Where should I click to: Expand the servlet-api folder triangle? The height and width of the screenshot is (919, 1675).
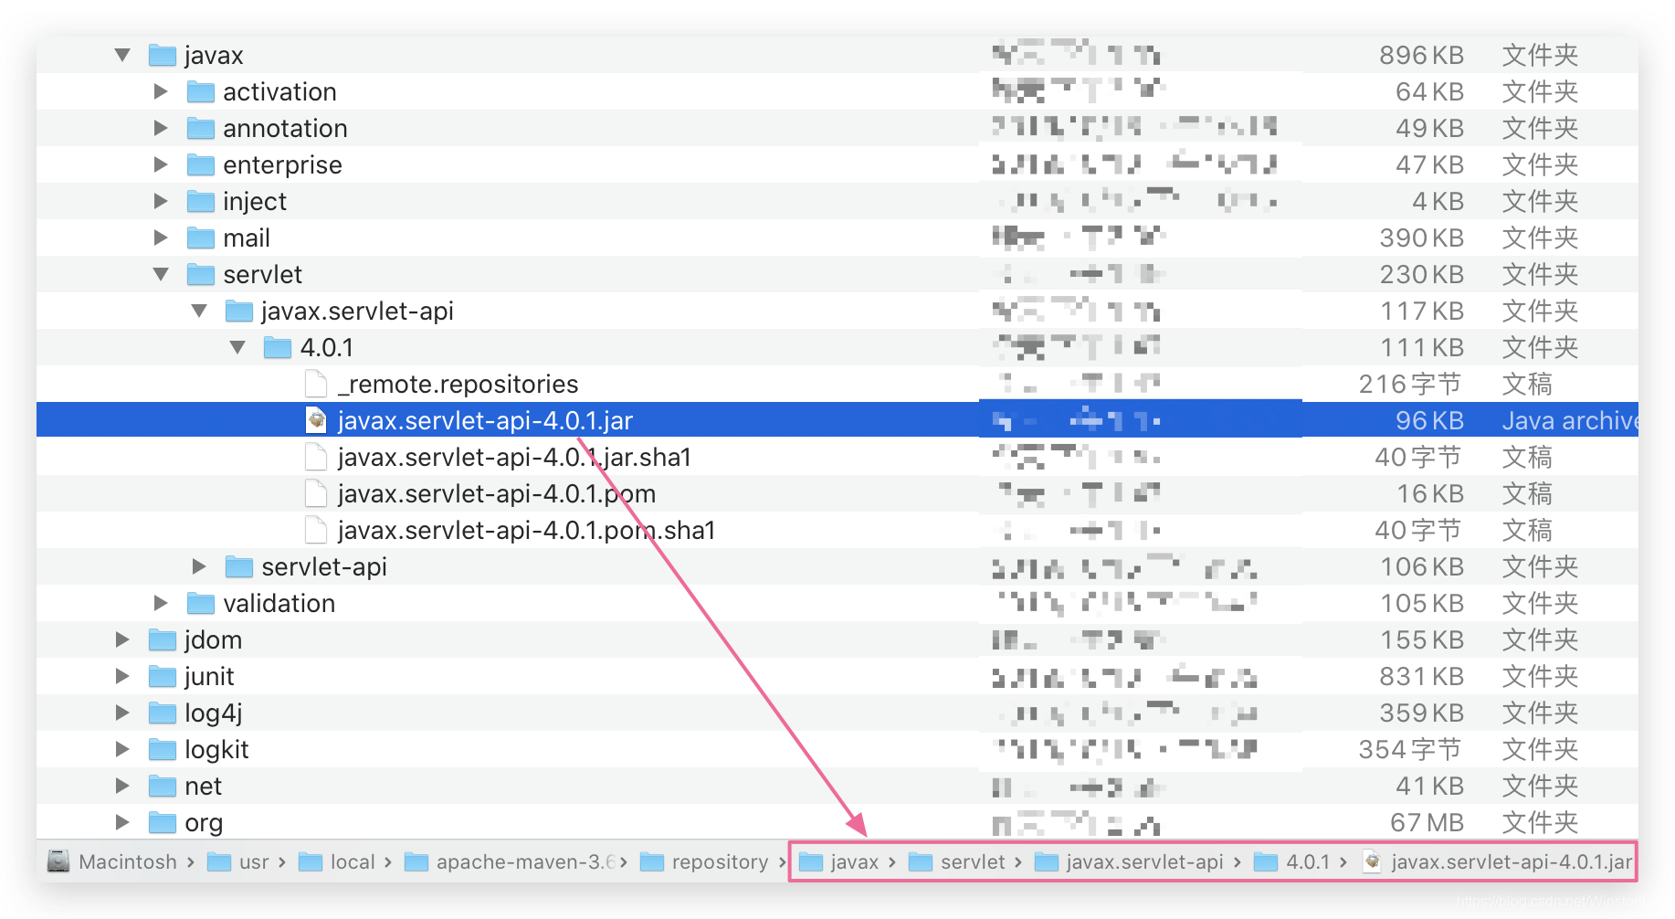[x=199, y=566]
